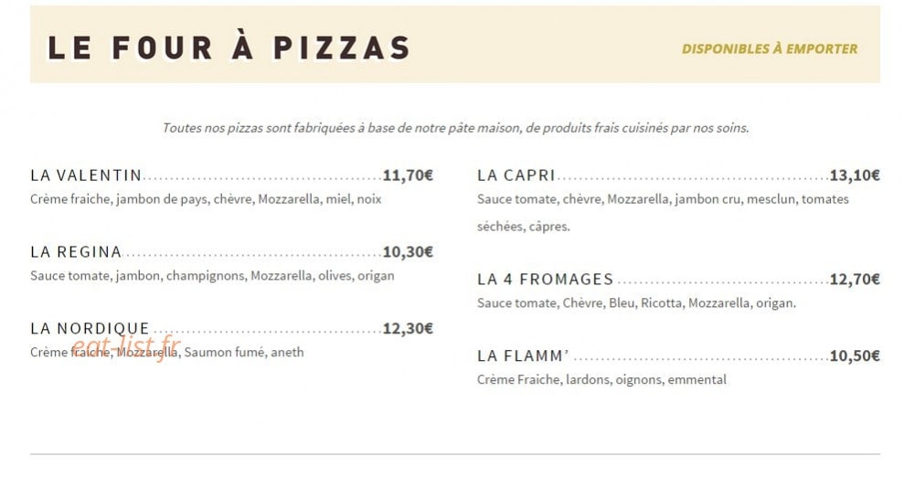Select the LA NORDIQUE pizza title
The image size is (904, 477).
pos(90,328)
